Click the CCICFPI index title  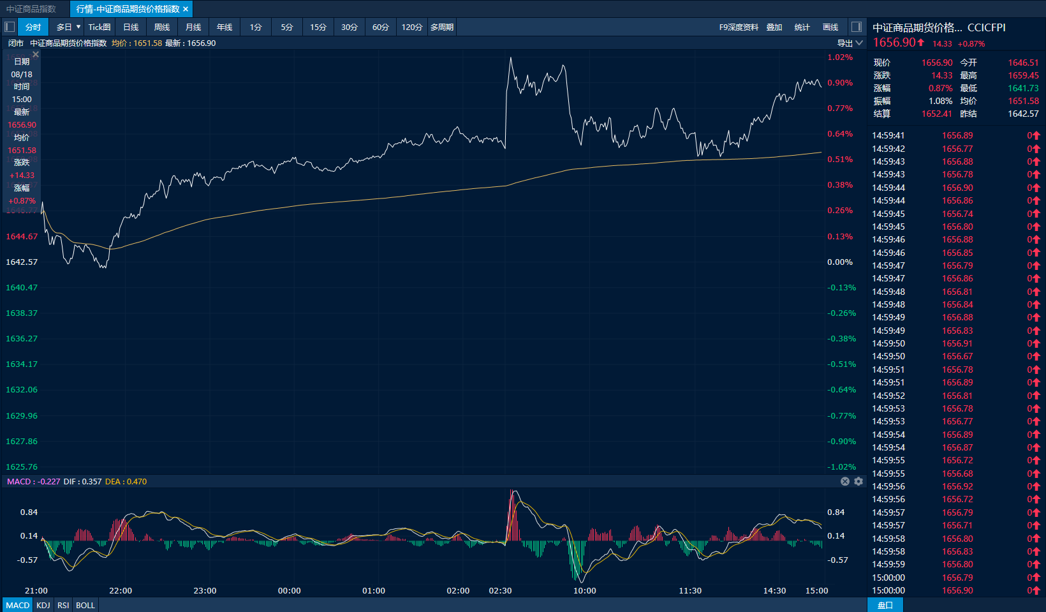tap(987, 27)
